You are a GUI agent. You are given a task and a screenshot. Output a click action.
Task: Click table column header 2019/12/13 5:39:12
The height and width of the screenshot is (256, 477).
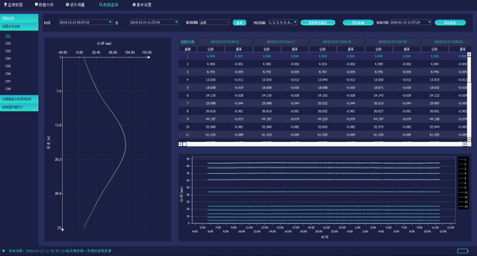225,42
